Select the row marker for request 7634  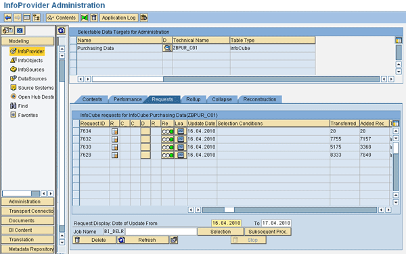(x=76, y=131)
